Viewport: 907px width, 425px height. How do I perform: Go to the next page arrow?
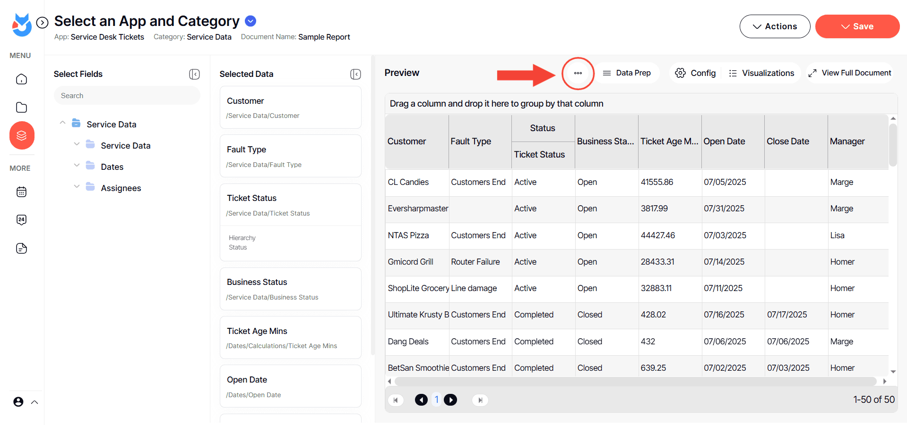click(x=450, y=400)
